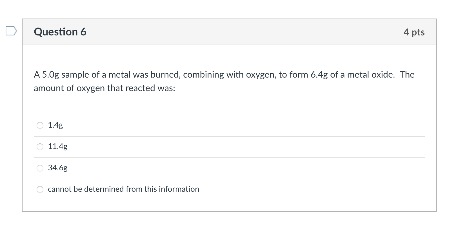The height and width of the screenshot is (235, 449).
Task: Click the "Question 6" heading
Action: click(x=60, y=32)
